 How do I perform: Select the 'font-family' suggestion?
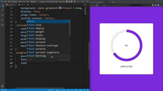pyautogui.click(x=48, y=28)
